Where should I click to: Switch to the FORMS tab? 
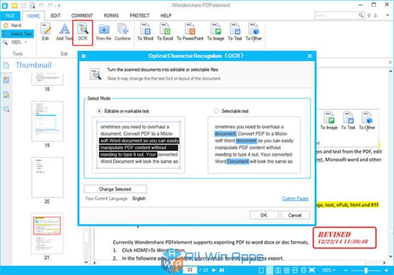click(111, 16)
